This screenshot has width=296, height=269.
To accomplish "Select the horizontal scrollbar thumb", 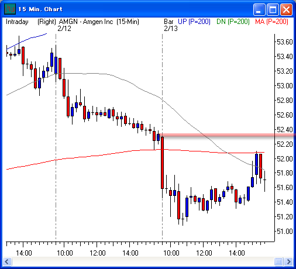I will click(x=278, y=261).
